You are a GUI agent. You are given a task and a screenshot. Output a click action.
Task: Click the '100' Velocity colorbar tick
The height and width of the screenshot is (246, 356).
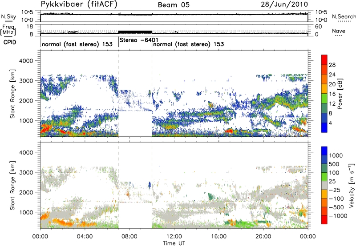coord(334,173)
